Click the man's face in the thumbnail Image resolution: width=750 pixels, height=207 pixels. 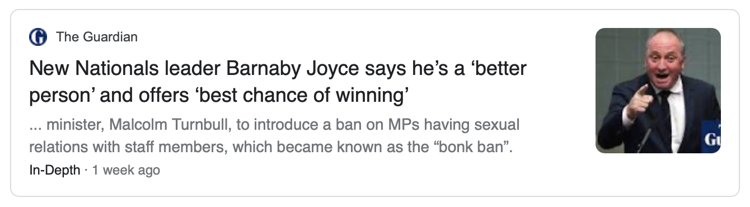(664, 62)
